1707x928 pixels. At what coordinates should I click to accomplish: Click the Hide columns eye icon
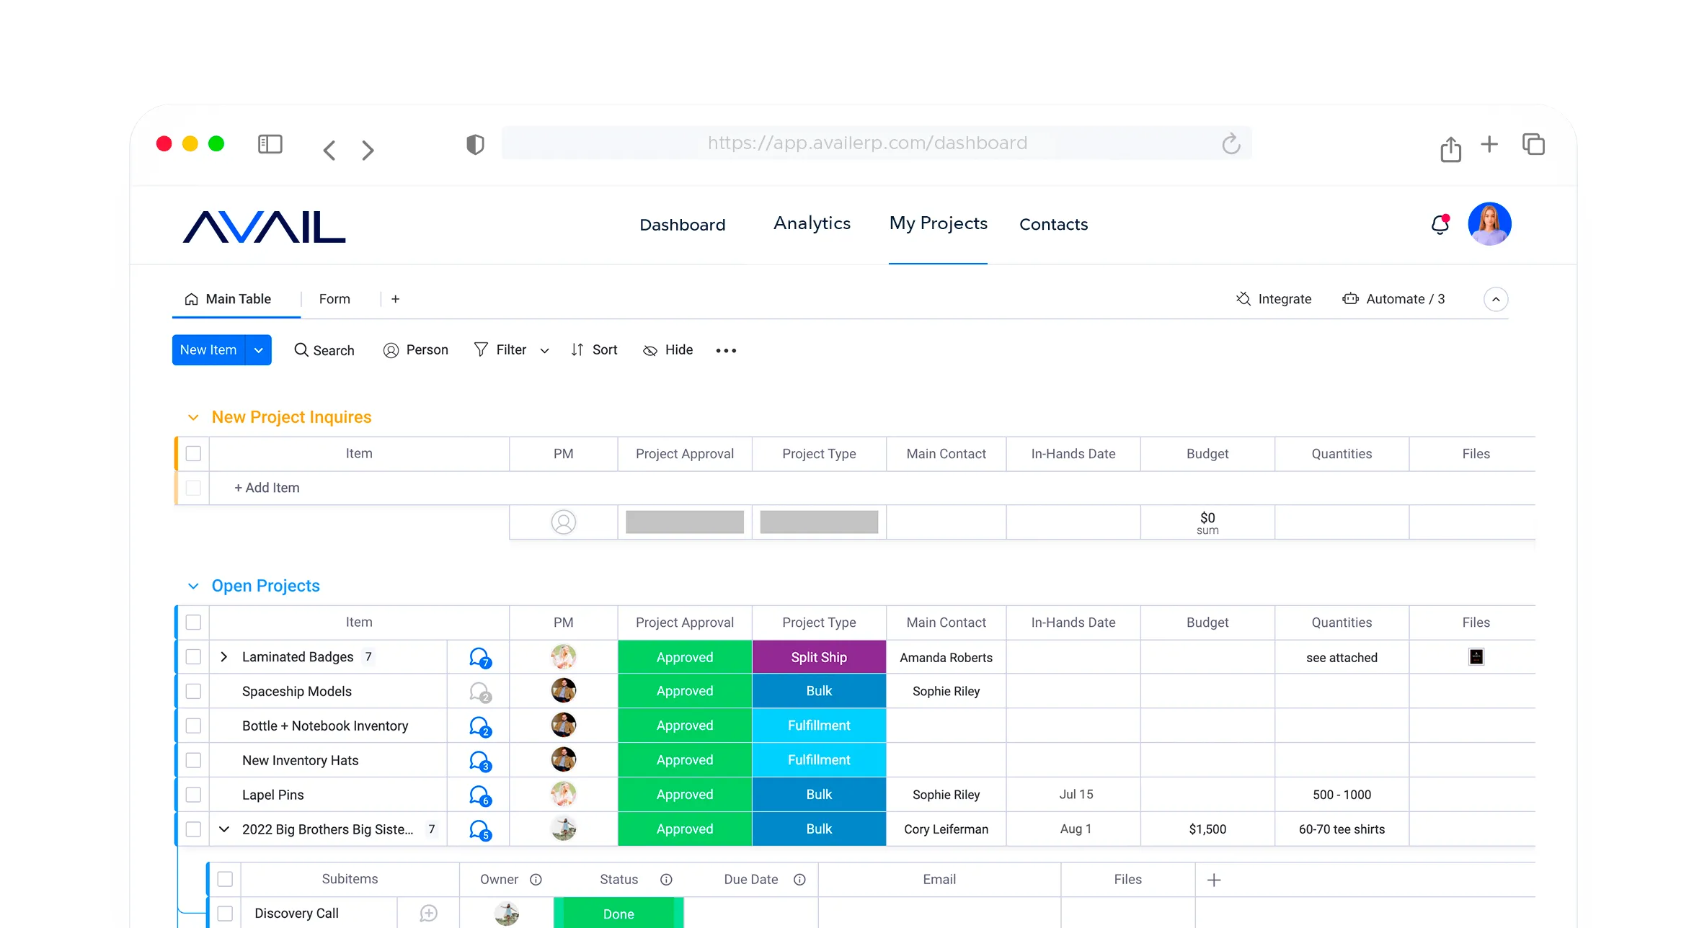pyautogui.click(x=649, y=350)
